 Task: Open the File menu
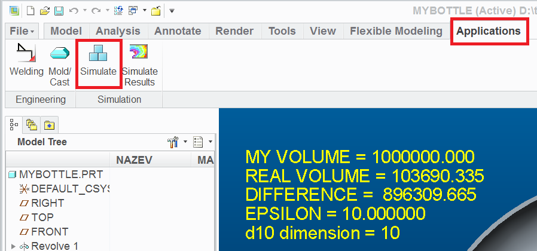coord(22,31)
